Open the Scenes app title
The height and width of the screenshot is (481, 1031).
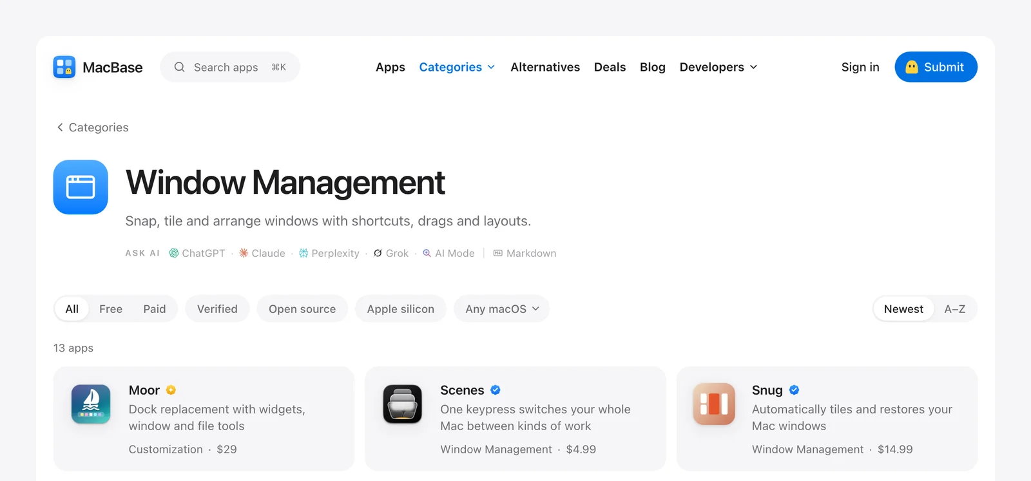tap(462, 390)
